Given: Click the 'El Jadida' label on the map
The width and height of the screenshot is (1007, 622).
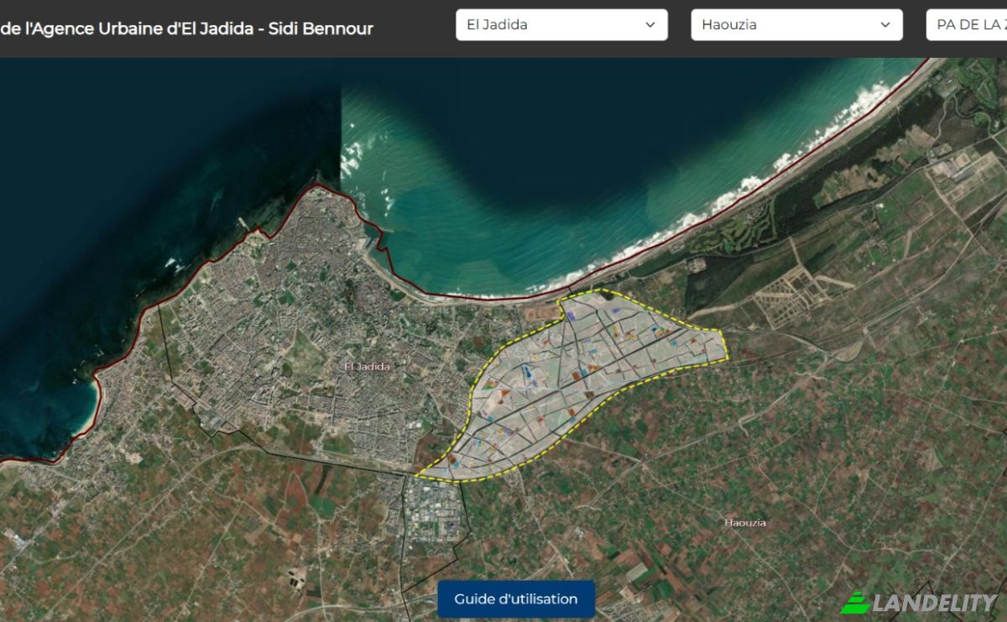Looking at the screenshot, I should point(367,366).
